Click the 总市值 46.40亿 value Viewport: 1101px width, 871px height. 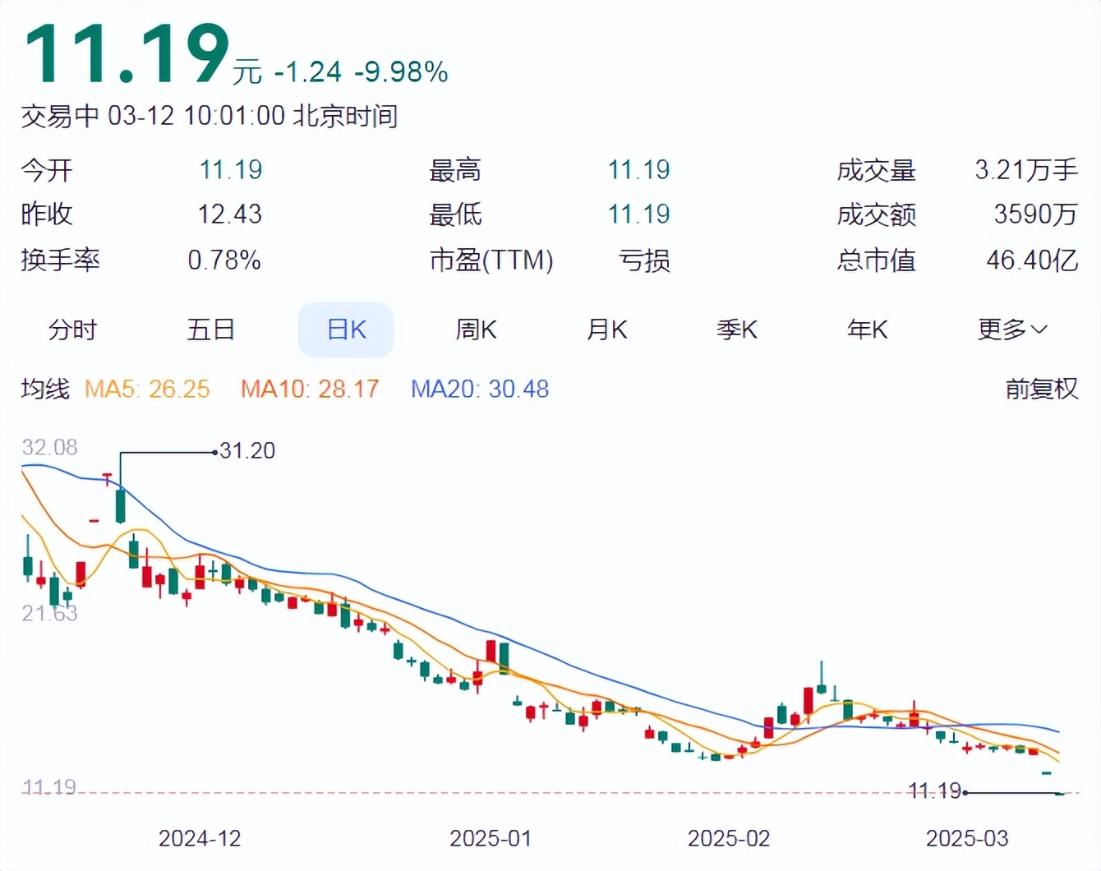click(x=1032, y=260)
